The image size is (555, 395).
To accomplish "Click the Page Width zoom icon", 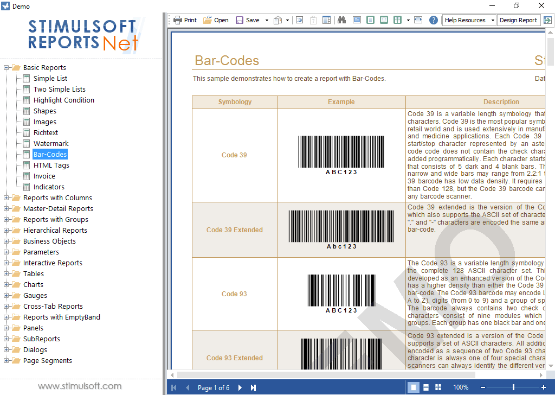I will (x=418, y=20).
